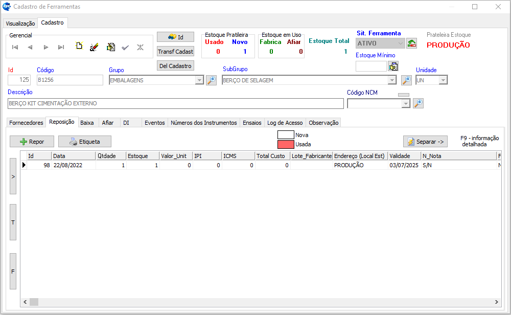
Task: Click the status change icon beside ATIVO
Action: click(412, 43)
